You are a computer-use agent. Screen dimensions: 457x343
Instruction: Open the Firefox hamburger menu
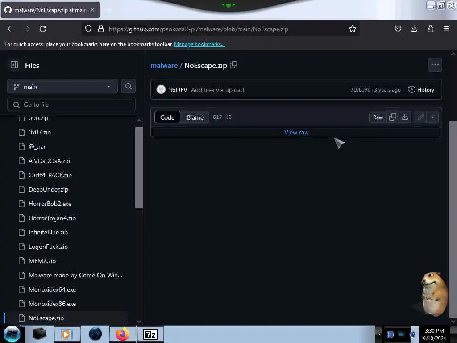pos(446,29)
